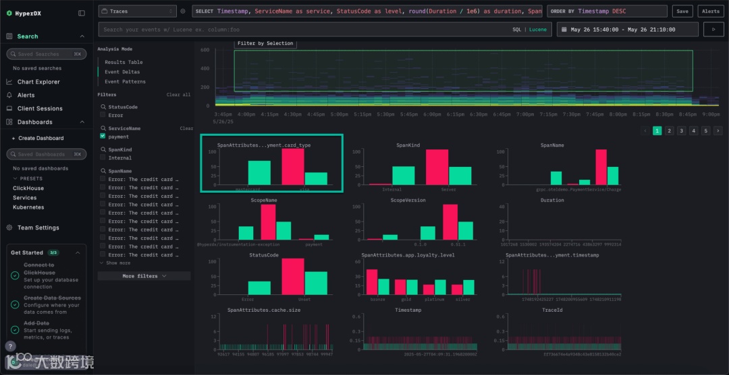This screenshot has width=729, height=375.
Task: Select Results Table analysis mode
Action: point(124,62)
